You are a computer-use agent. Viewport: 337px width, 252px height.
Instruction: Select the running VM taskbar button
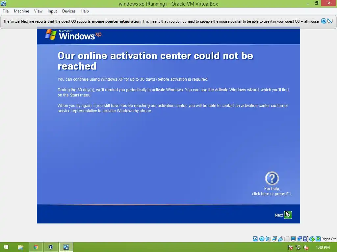pyautogui.click(x=66, y=247)
